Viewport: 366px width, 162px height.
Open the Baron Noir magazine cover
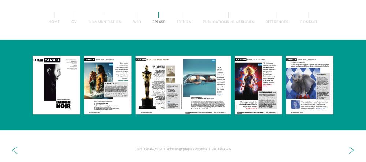coord(56,85)
